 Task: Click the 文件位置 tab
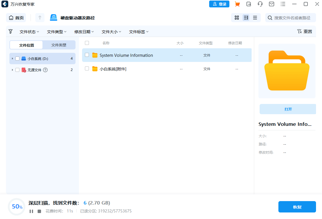pyautogui.click(x=26, y=45)
